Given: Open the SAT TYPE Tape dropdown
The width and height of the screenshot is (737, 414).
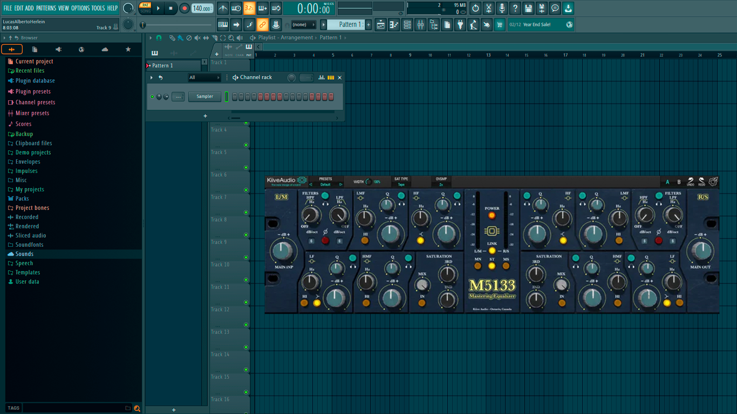Looking at the screenshot, I should (401, 184).
